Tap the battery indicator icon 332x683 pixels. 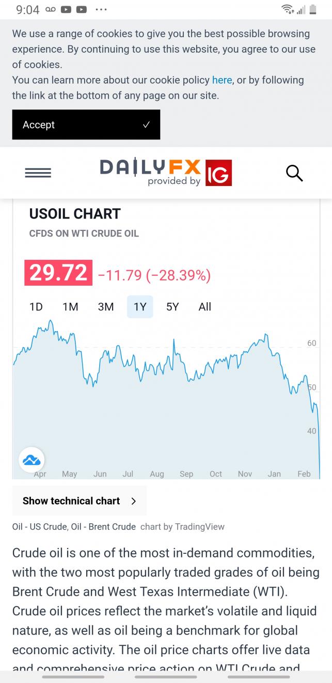click(312, 10)
